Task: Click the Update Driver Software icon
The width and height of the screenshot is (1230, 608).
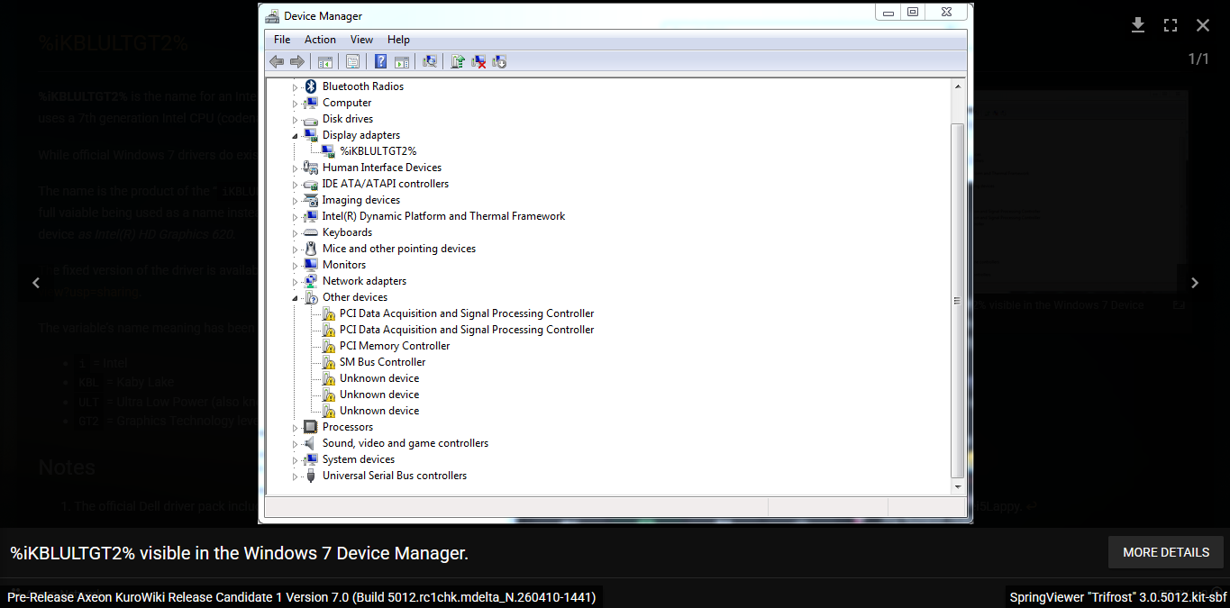Action: click(x=458, y=61)
